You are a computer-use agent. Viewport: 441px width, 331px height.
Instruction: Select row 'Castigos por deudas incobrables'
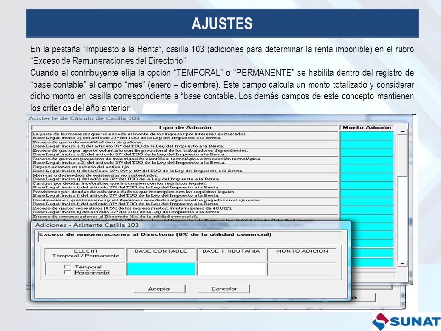point(185,185)
